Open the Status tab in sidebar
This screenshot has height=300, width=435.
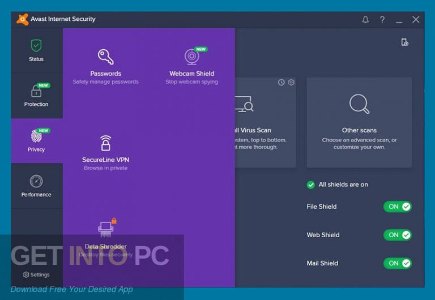coord(36,50)
